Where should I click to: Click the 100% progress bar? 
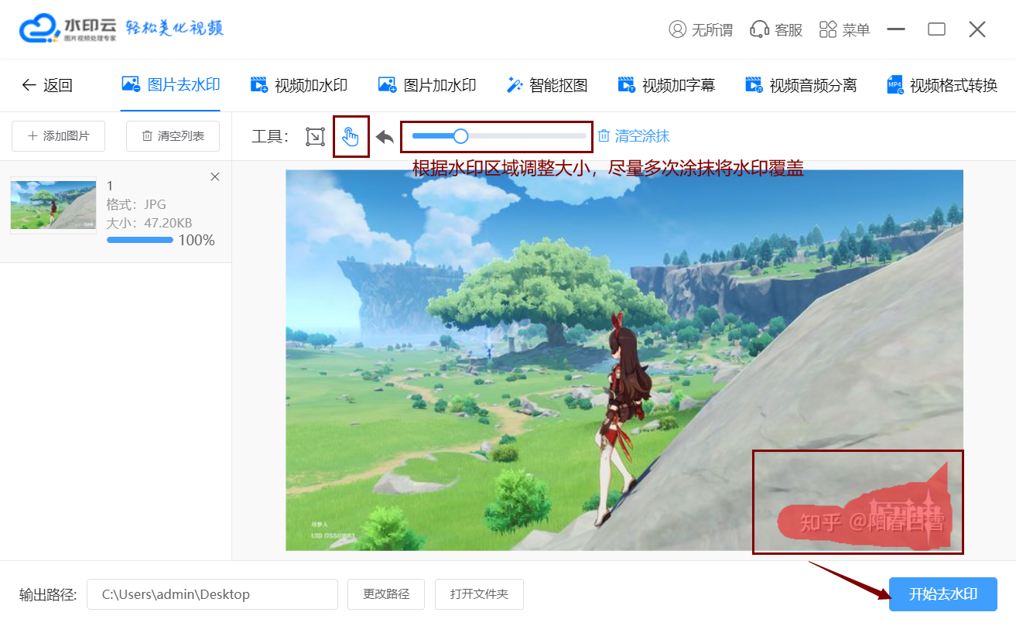pos(140,240)
